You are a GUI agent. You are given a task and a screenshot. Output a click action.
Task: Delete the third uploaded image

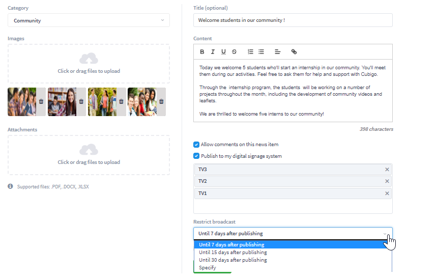click(x=121, y=101)
